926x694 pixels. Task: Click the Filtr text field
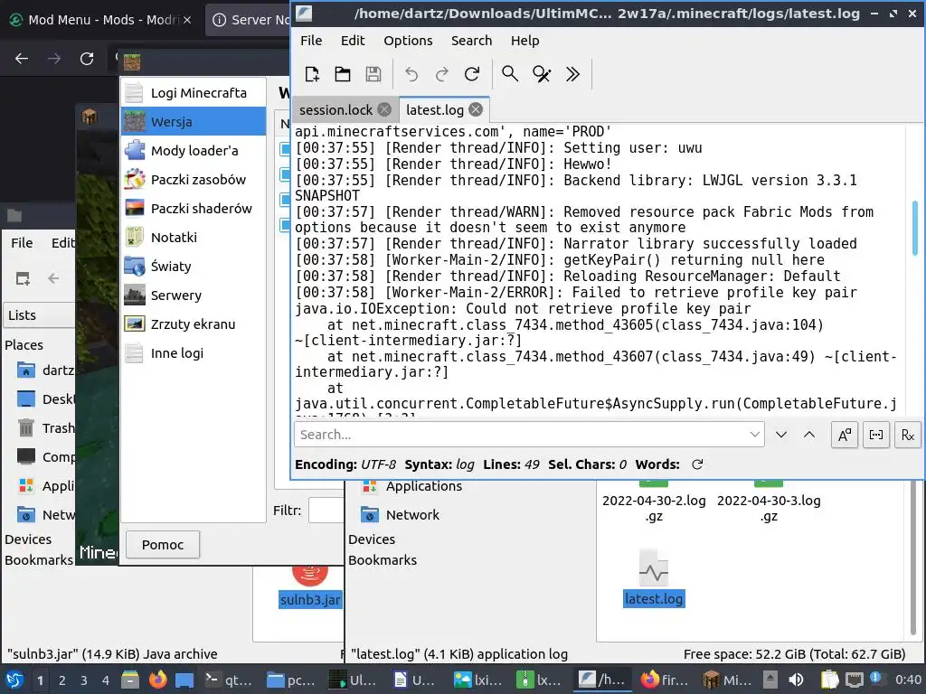tap(326, 511)
